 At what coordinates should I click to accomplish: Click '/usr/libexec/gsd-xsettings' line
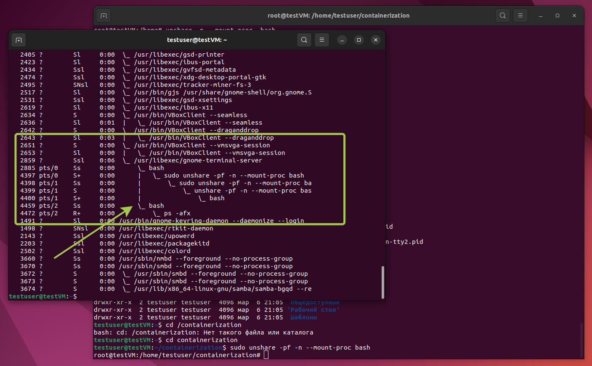126,100
